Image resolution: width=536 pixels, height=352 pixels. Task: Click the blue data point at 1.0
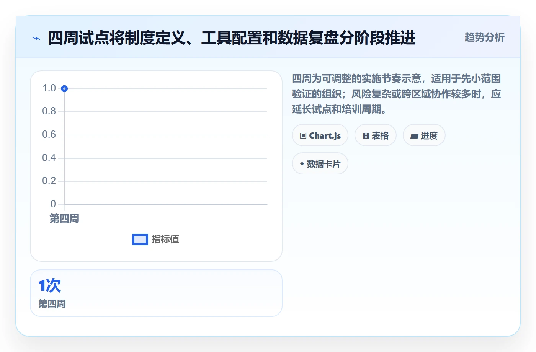(64, 89)
